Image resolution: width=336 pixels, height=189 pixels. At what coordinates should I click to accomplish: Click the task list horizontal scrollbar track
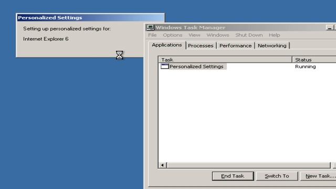pos(248,165)
